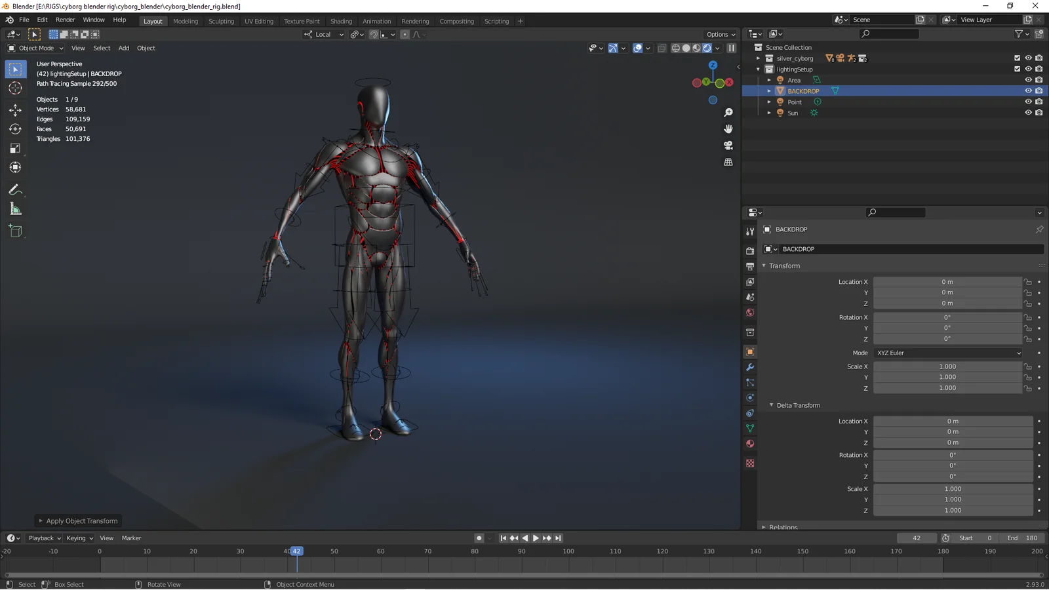Hide the Point light in the outliner
Screen dimensions: 1049x590
[1028, 102]
